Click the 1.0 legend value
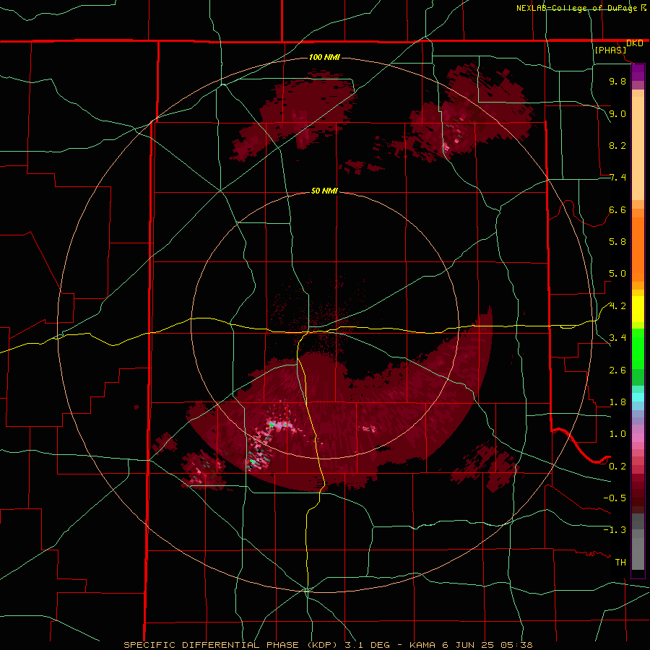 pyautogui.click(x=617, y=434)
